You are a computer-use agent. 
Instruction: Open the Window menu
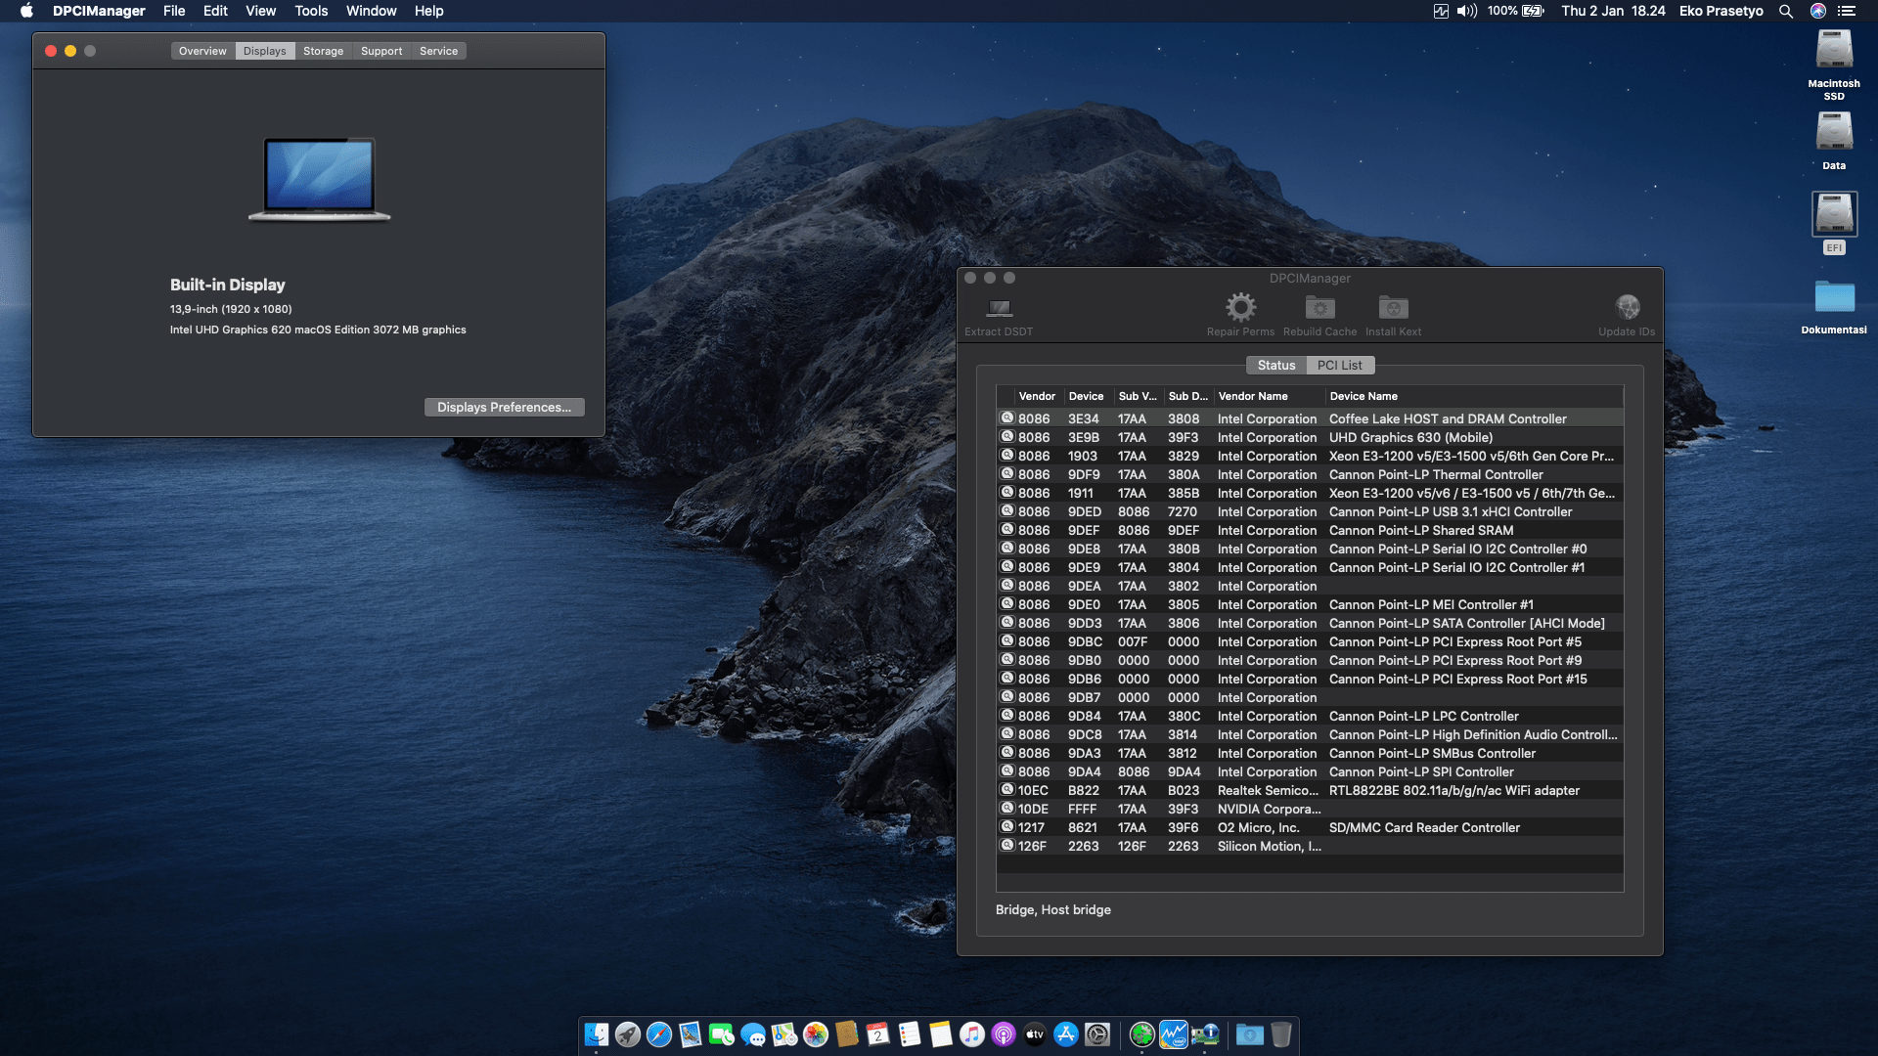pyautogui.click(x=372, y=11)
